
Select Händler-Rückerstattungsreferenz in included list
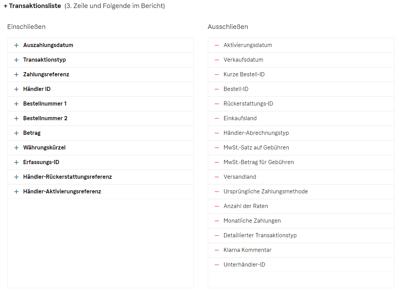pos(67,177)
